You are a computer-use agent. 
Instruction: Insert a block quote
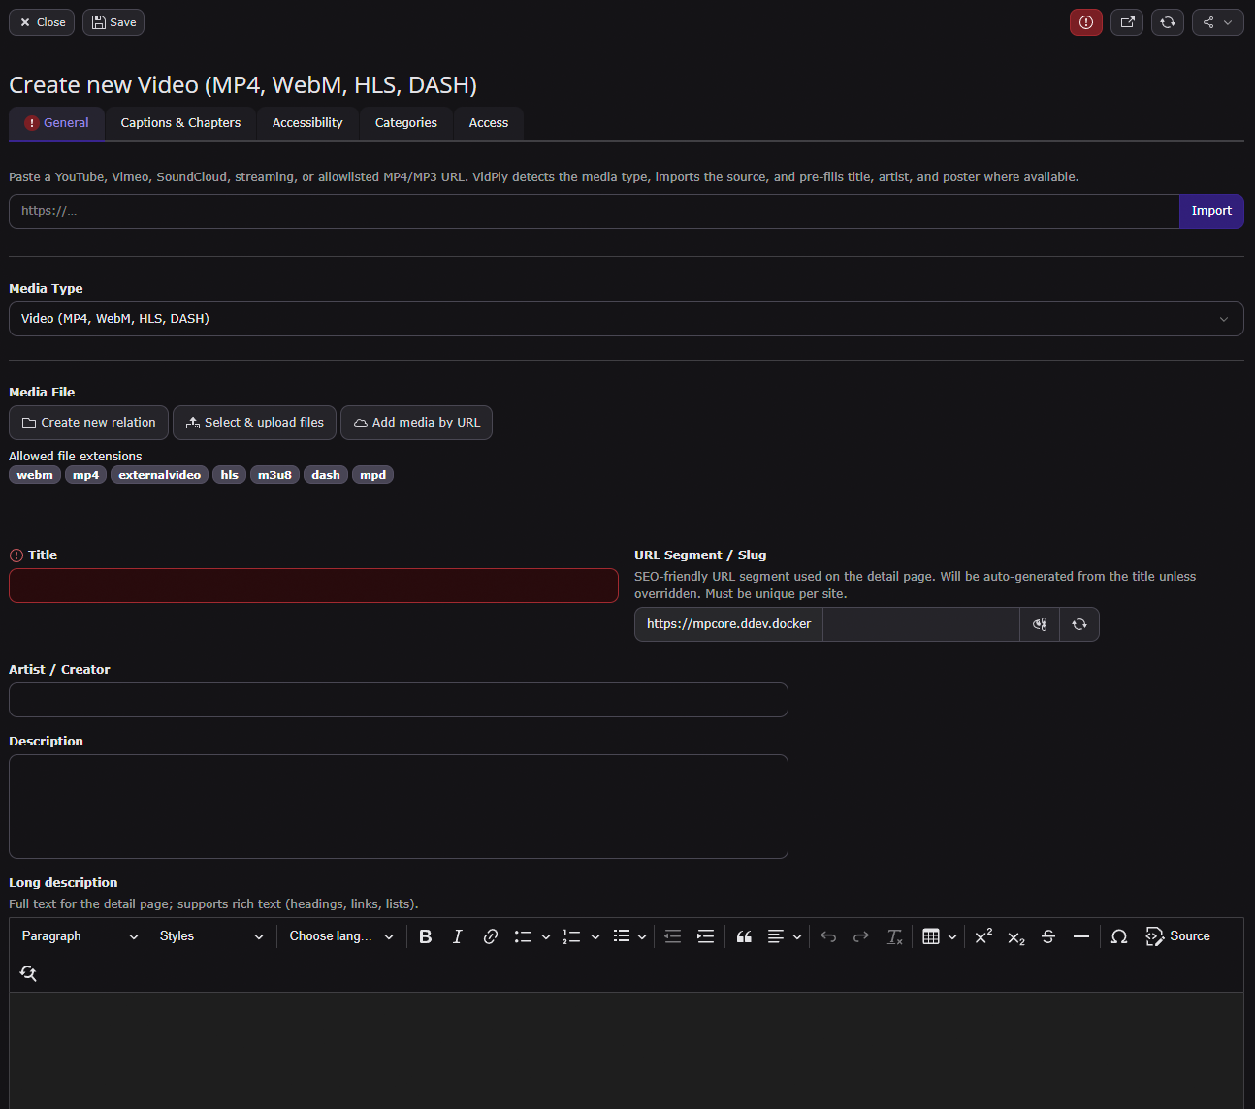[744, 936]
